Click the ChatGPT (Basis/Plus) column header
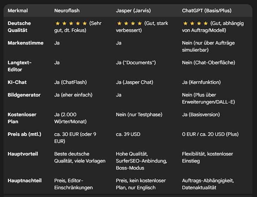This screenshot has width=257, height=197. pos(207,11)
